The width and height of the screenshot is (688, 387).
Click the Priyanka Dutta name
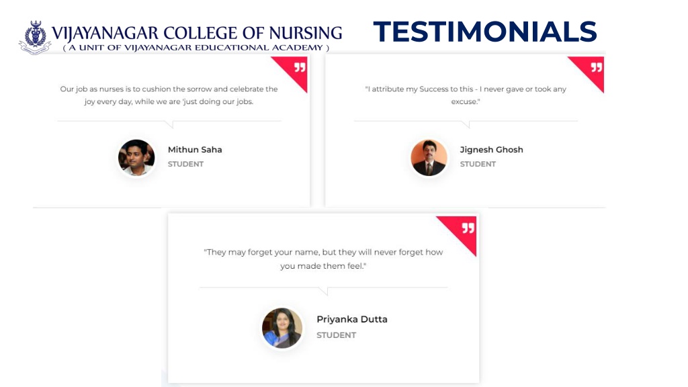(x=352, y=319)
